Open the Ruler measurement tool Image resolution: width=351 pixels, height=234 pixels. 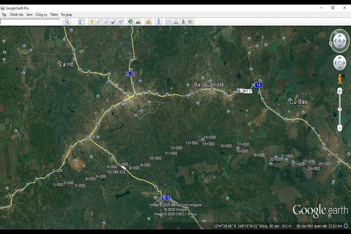click(x=158, y=22)
